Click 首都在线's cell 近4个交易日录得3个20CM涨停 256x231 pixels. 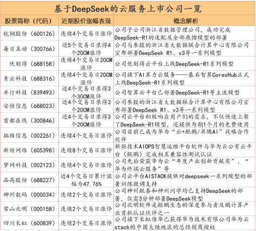coord(86,121)
